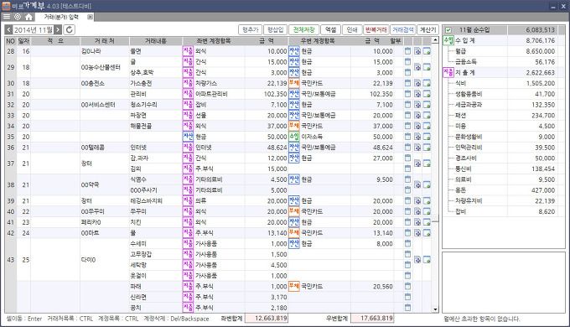
Task: Open calendar icon in the 해물전골 row
Action: (408, 126)
